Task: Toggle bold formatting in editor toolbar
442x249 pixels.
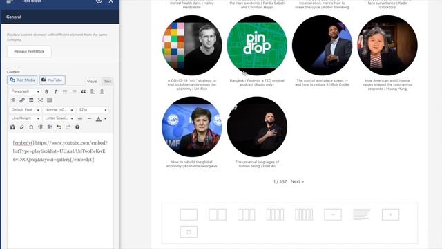Action: 46,92
